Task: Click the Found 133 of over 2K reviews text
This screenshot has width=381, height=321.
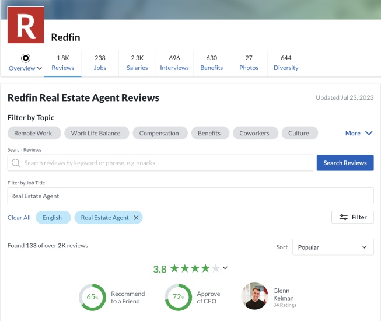Action: [48, 246]
